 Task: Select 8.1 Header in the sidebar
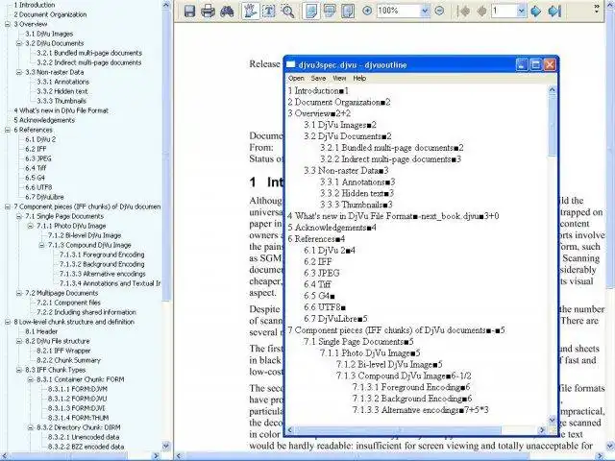(x=41, y=331)
